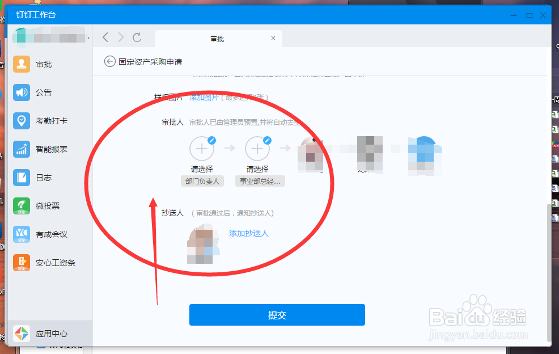The image size is (559, 354).
Task: Return via back arrow beside 固定资产采购申请
Action: click(x=109, y=61)
